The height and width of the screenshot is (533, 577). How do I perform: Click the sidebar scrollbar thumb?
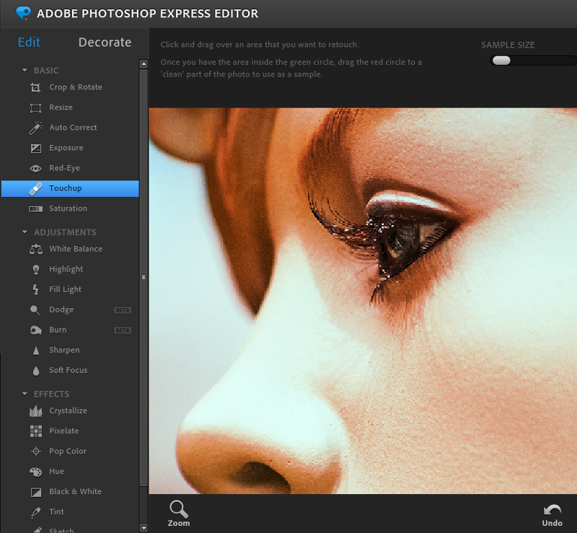pyautogui.click(x=144, y=278)
